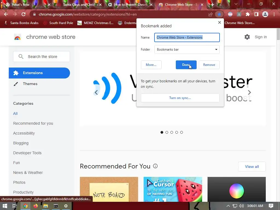Close the Bookmark added popup
The height and width of the screenshot is (210, 280).
tap(220, 22)
